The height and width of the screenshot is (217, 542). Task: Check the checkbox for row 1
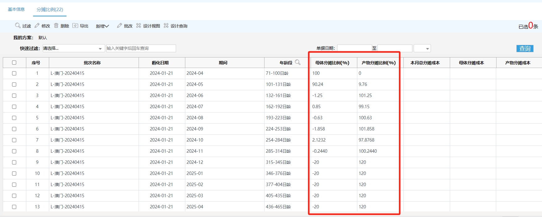tap(14, 74)
